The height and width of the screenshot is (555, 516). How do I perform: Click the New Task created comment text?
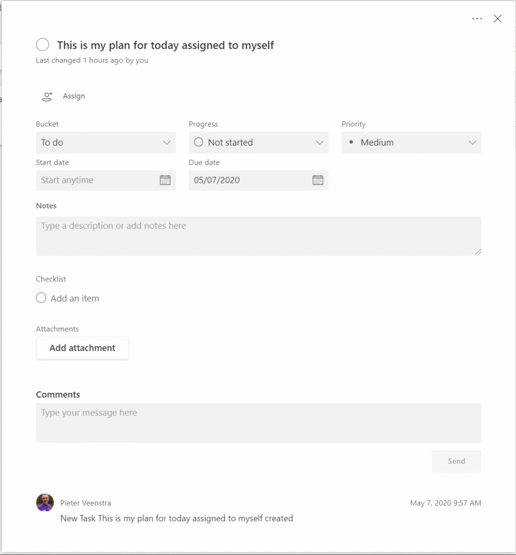click(x=177, y=519)
